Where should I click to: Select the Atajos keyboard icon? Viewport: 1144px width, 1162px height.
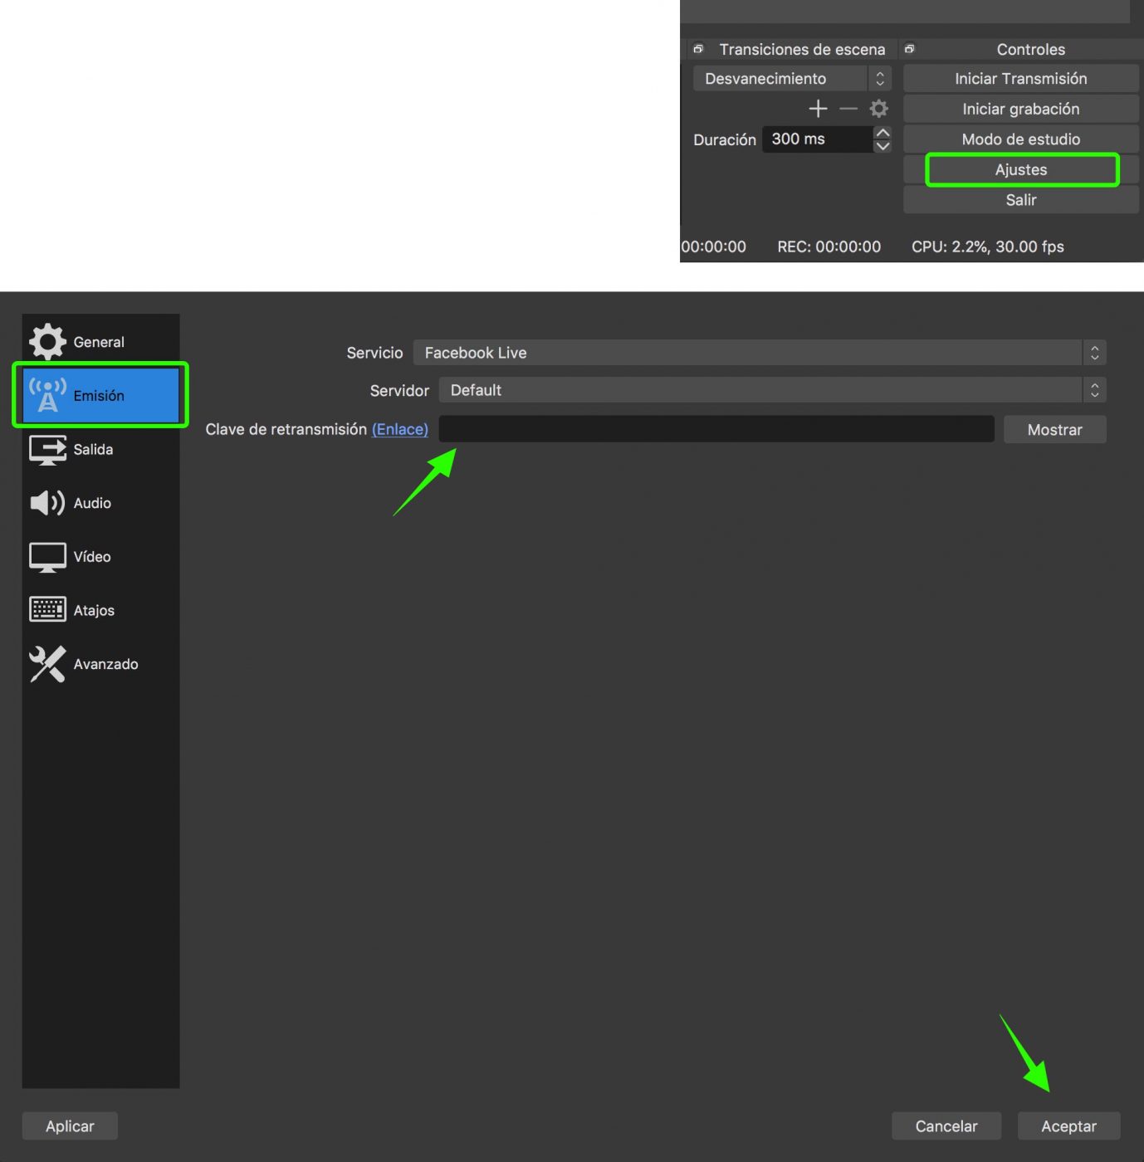point(47,610)
